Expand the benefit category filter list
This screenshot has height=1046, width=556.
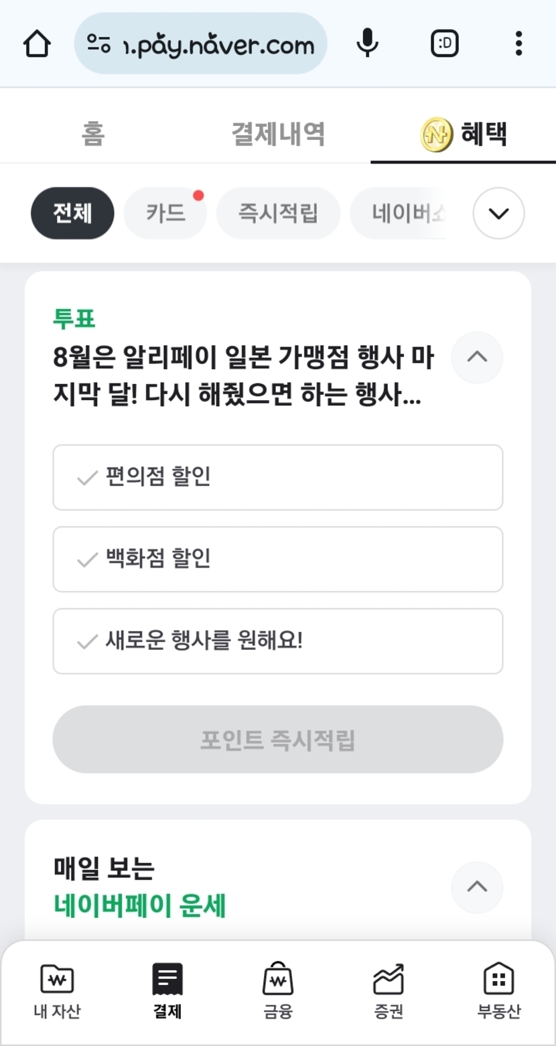(498, 214)
